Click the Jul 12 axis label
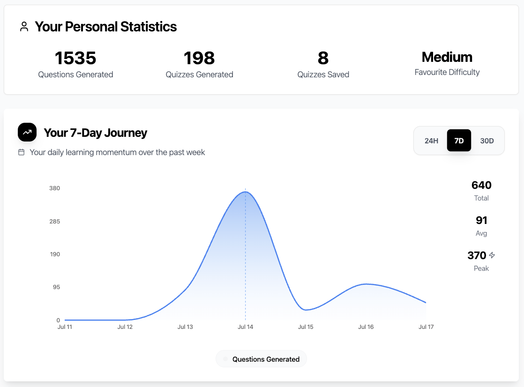The width and height of the screenshot is (524, 387). [125, 327]
